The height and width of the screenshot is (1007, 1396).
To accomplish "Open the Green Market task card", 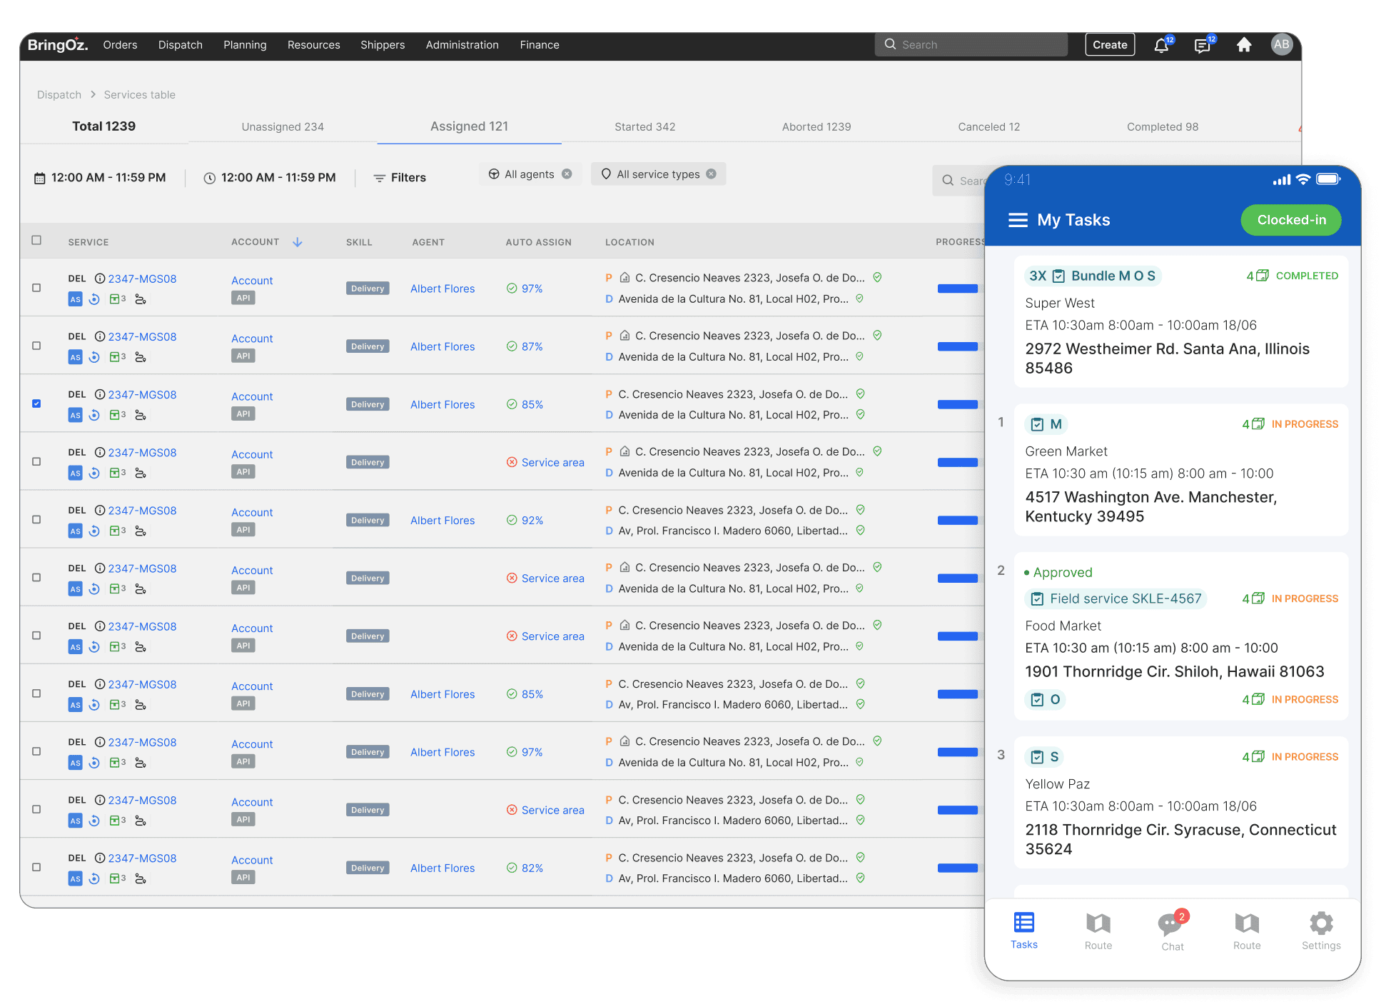I will pyautogui.click(x=1180, y=470).
